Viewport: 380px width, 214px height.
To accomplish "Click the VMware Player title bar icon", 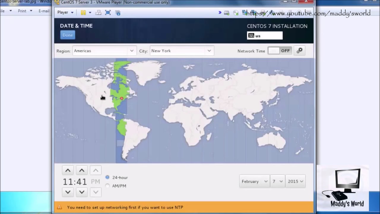I will [x=57, y=2].
